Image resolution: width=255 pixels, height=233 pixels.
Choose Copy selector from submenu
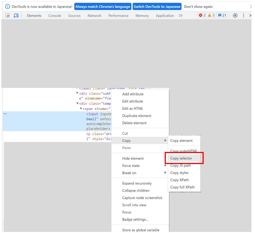pyautogui.click(x=181, y=158)
